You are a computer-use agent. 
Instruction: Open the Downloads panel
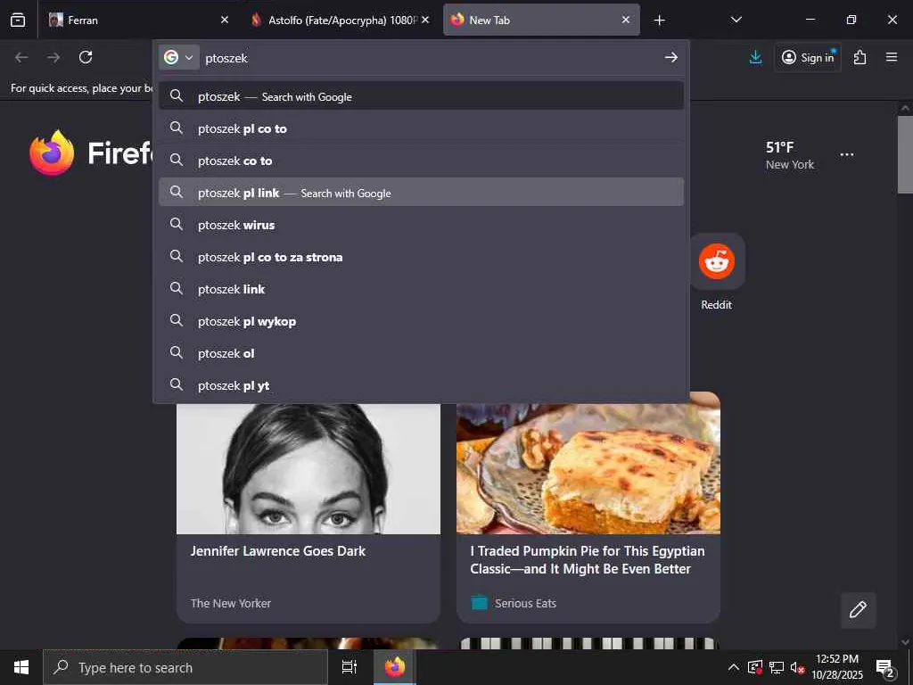tap(756, 57)
